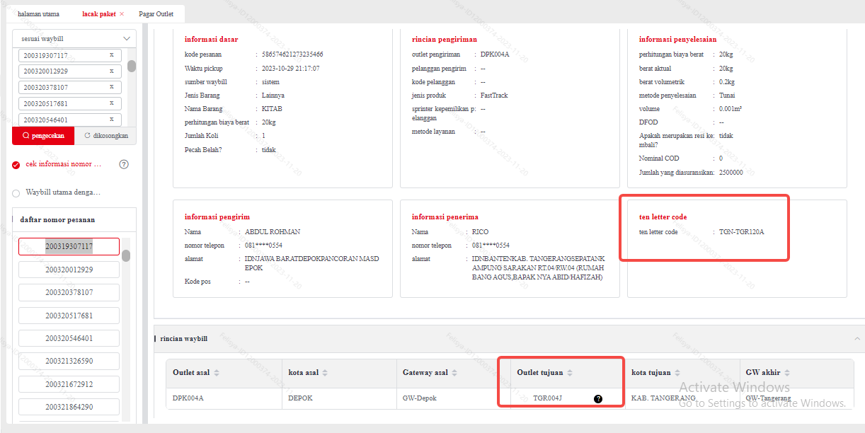Collapse the rincian waybill section

856,339
